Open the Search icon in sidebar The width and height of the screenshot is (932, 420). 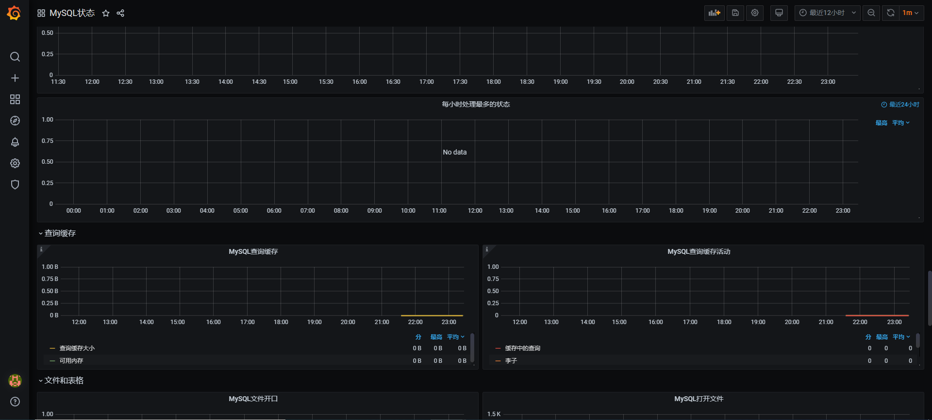pyautogui.click(x=15, y=57)
